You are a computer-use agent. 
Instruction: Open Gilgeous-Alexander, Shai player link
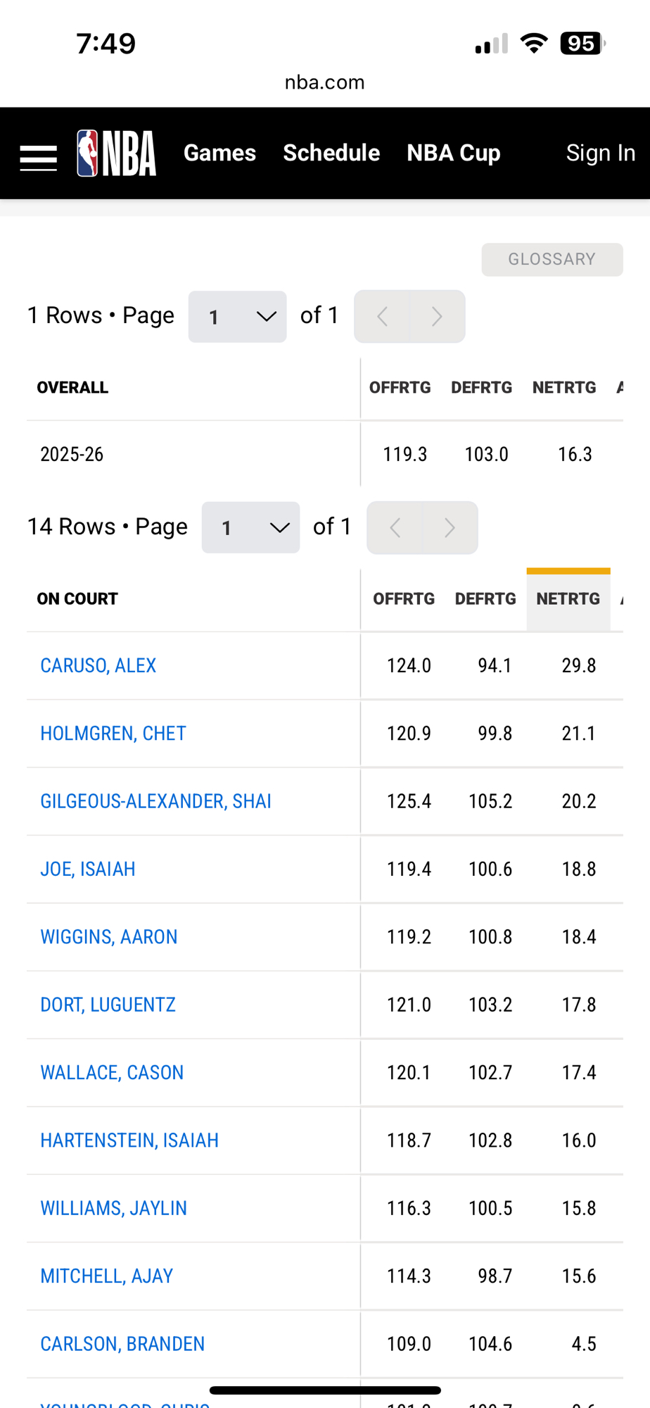155,801
